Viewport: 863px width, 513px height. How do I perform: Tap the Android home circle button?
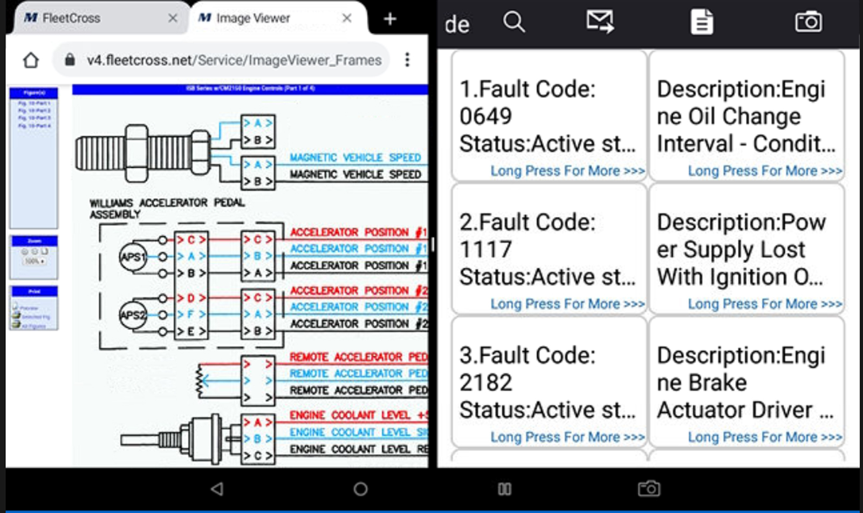coord(360,489)
